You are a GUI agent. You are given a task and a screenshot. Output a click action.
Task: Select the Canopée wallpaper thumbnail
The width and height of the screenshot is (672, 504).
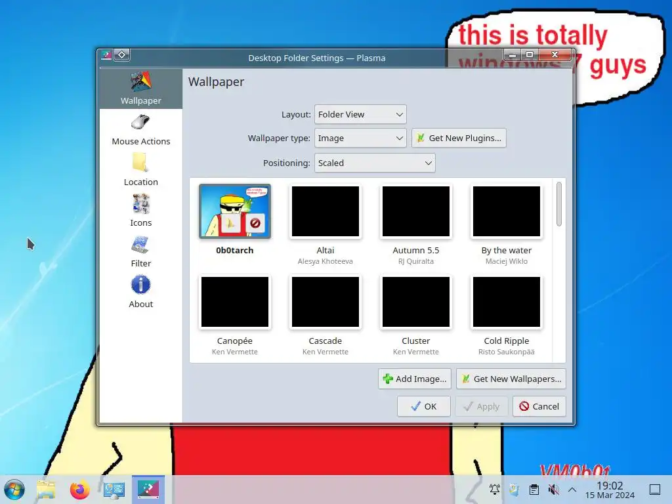(x=235, y=302)
